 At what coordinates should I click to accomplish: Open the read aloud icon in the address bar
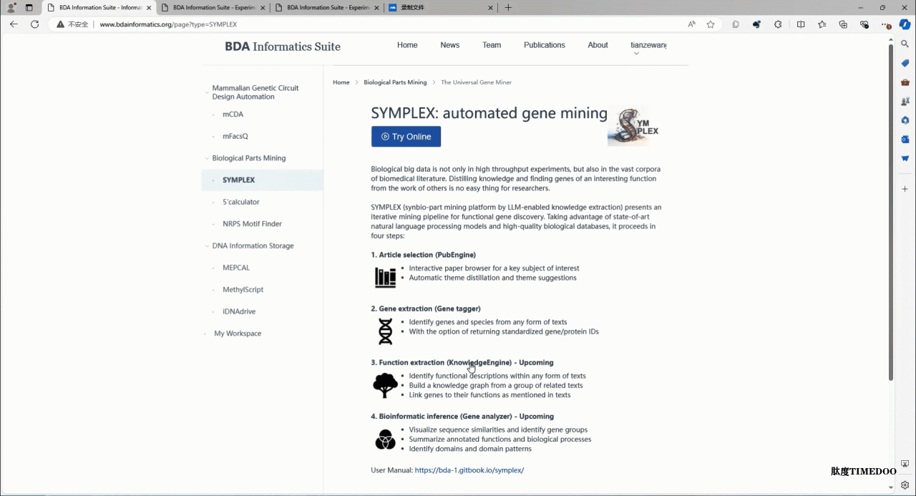pos(691,24)
